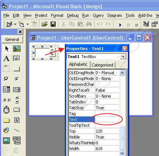Screen dimensions: 159x156
Task: Click the Copy toolbar icon
Action: coord(72,24)
